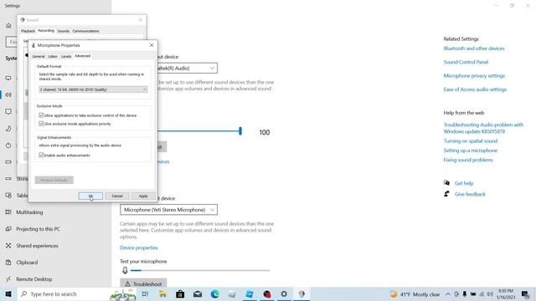Launch File Explorer from the taskbar
The image size is (536, 301).
pyautogui.click(x=162, y=293)
